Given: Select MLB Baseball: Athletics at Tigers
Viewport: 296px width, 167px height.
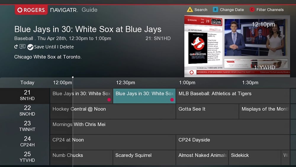Looking at the screenshot, I should [x=233, y=96].
